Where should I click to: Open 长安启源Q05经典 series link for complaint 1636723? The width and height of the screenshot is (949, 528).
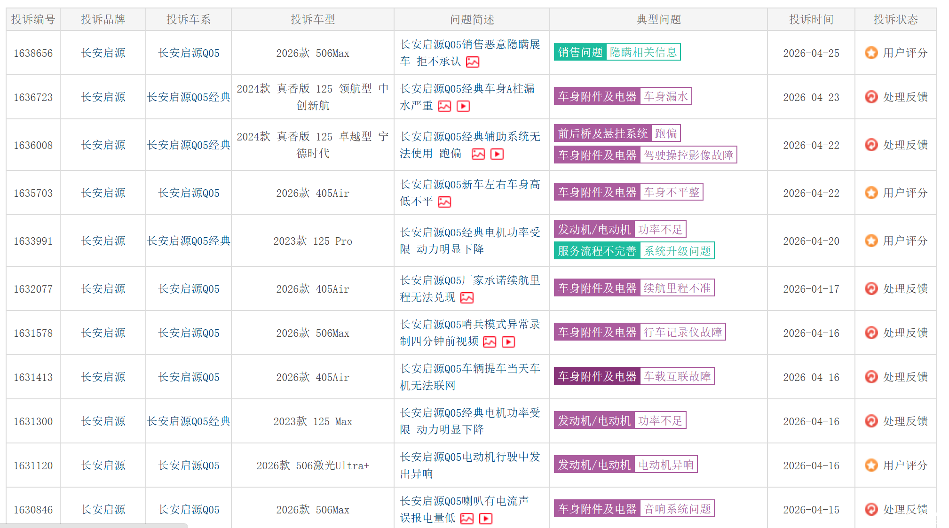point(189,97)
